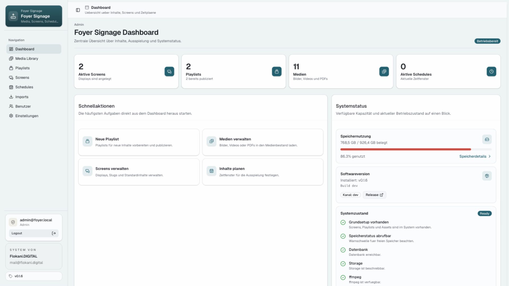Click the Flokani.DIGITAL text
This screenshot has width=509, height=286.
click(24, 256)
